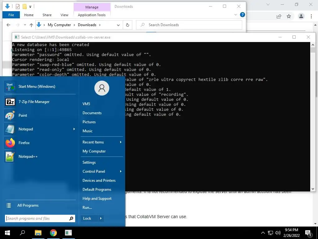Customize Quick Access Toolbar dropdown
The image size is (318, 239).
[x=30, y=7]
